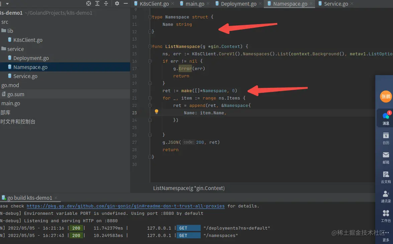Fold the append block at line 22
This screenshot has width=393, height=244.
point(150,106)
